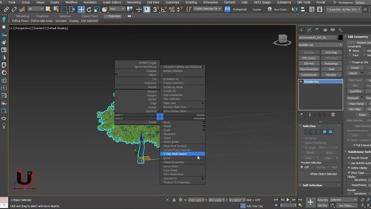Screen dimensions: 371x209
Task: Open the Utilities panel wrench icon
Action: point(340,30)
